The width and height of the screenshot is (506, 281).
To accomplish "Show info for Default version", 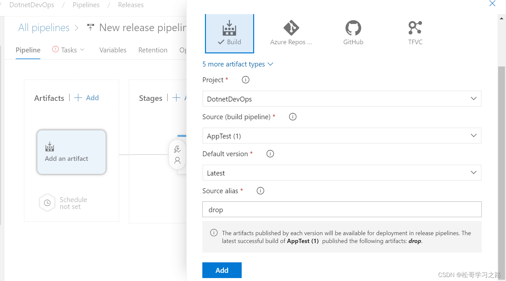I will (x=270, y=154).
